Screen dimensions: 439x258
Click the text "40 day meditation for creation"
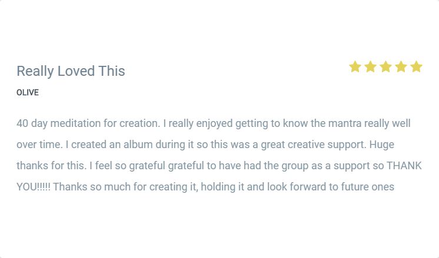(x=87, y=123)
